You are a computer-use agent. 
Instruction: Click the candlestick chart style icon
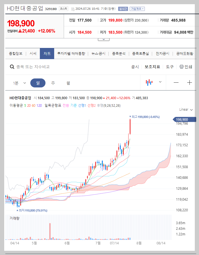coord(149,82)
